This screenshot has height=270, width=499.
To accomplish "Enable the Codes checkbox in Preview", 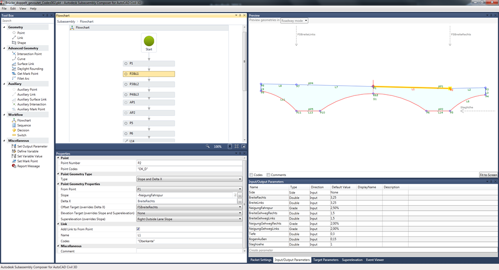I will pyautogui.click(x=251, y=175).
